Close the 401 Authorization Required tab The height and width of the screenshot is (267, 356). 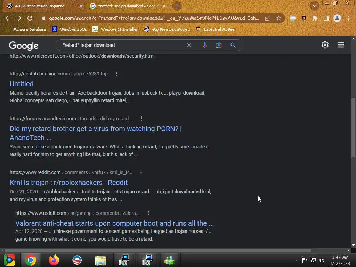coord(80,6)
